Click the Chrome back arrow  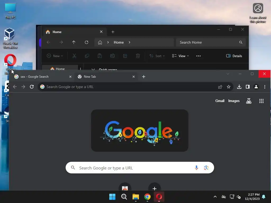click(15, 87)
